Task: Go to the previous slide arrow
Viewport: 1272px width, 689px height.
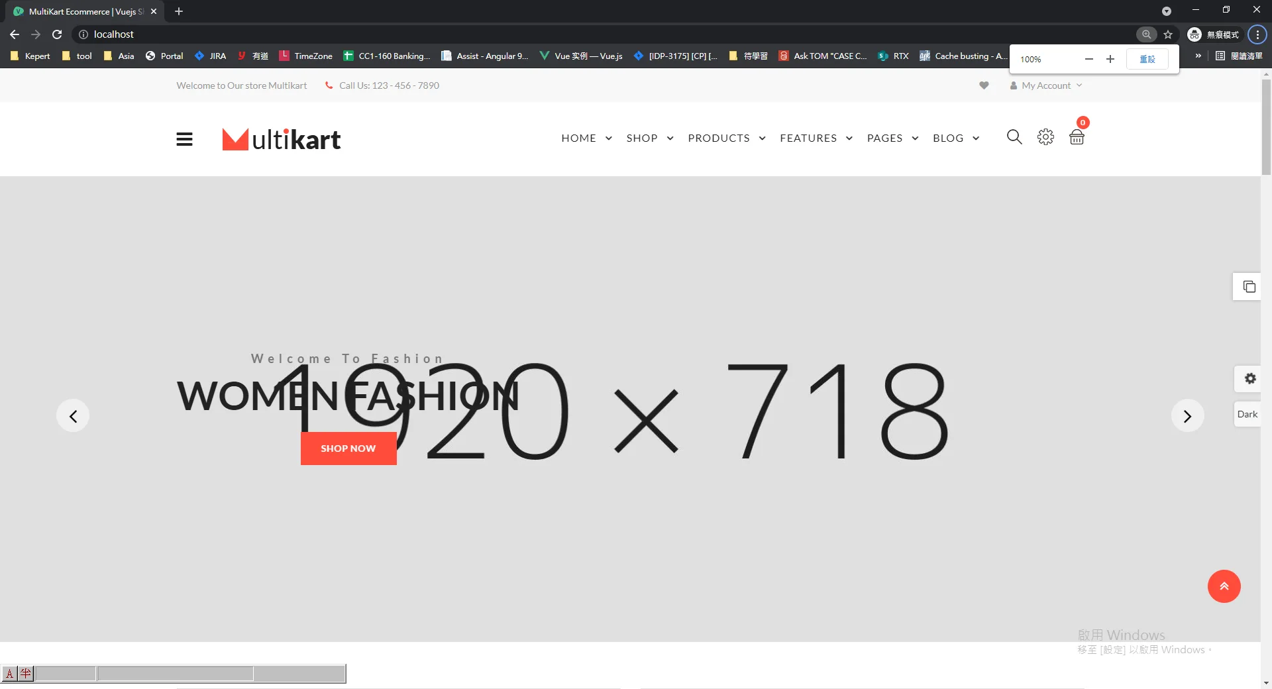Action: pyautogui.click(x=73, y=416)
